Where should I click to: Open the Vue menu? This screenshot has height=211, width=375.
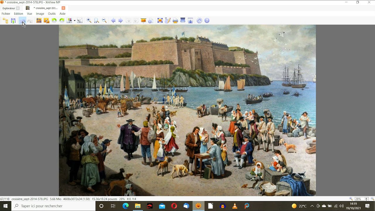click(x=30, y=14)
